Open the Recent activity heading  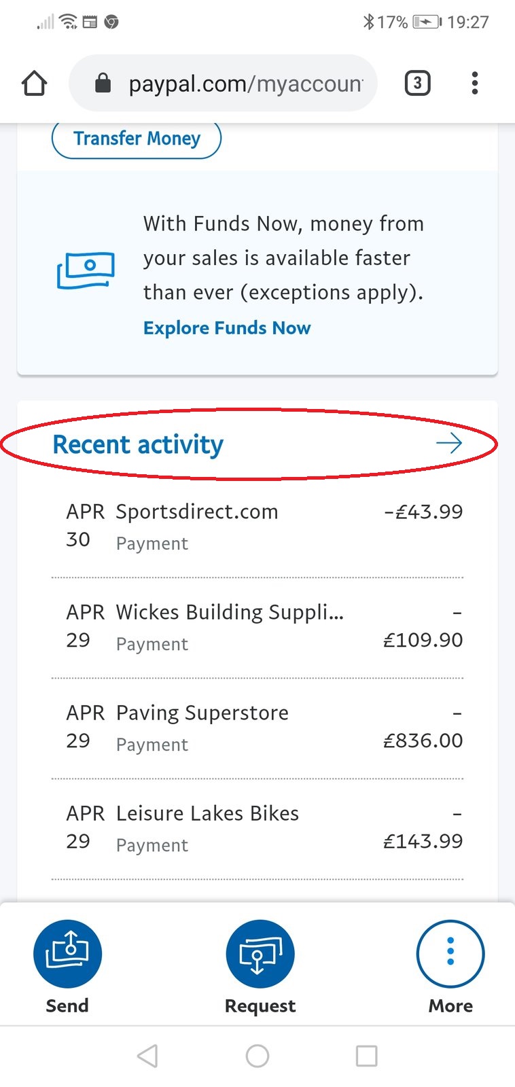(x=138, y=445)
